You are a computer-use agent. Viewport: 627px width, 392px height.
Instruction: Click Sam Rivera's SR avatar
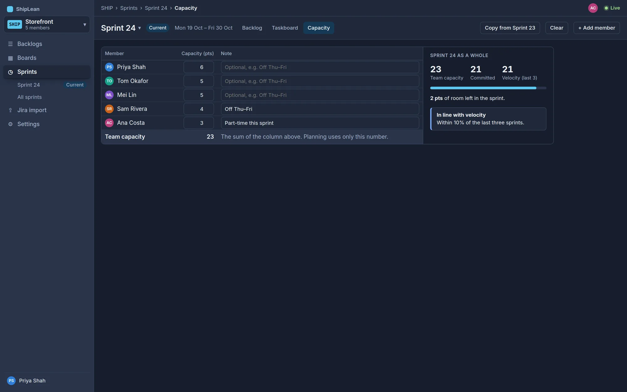pos(109,109)
